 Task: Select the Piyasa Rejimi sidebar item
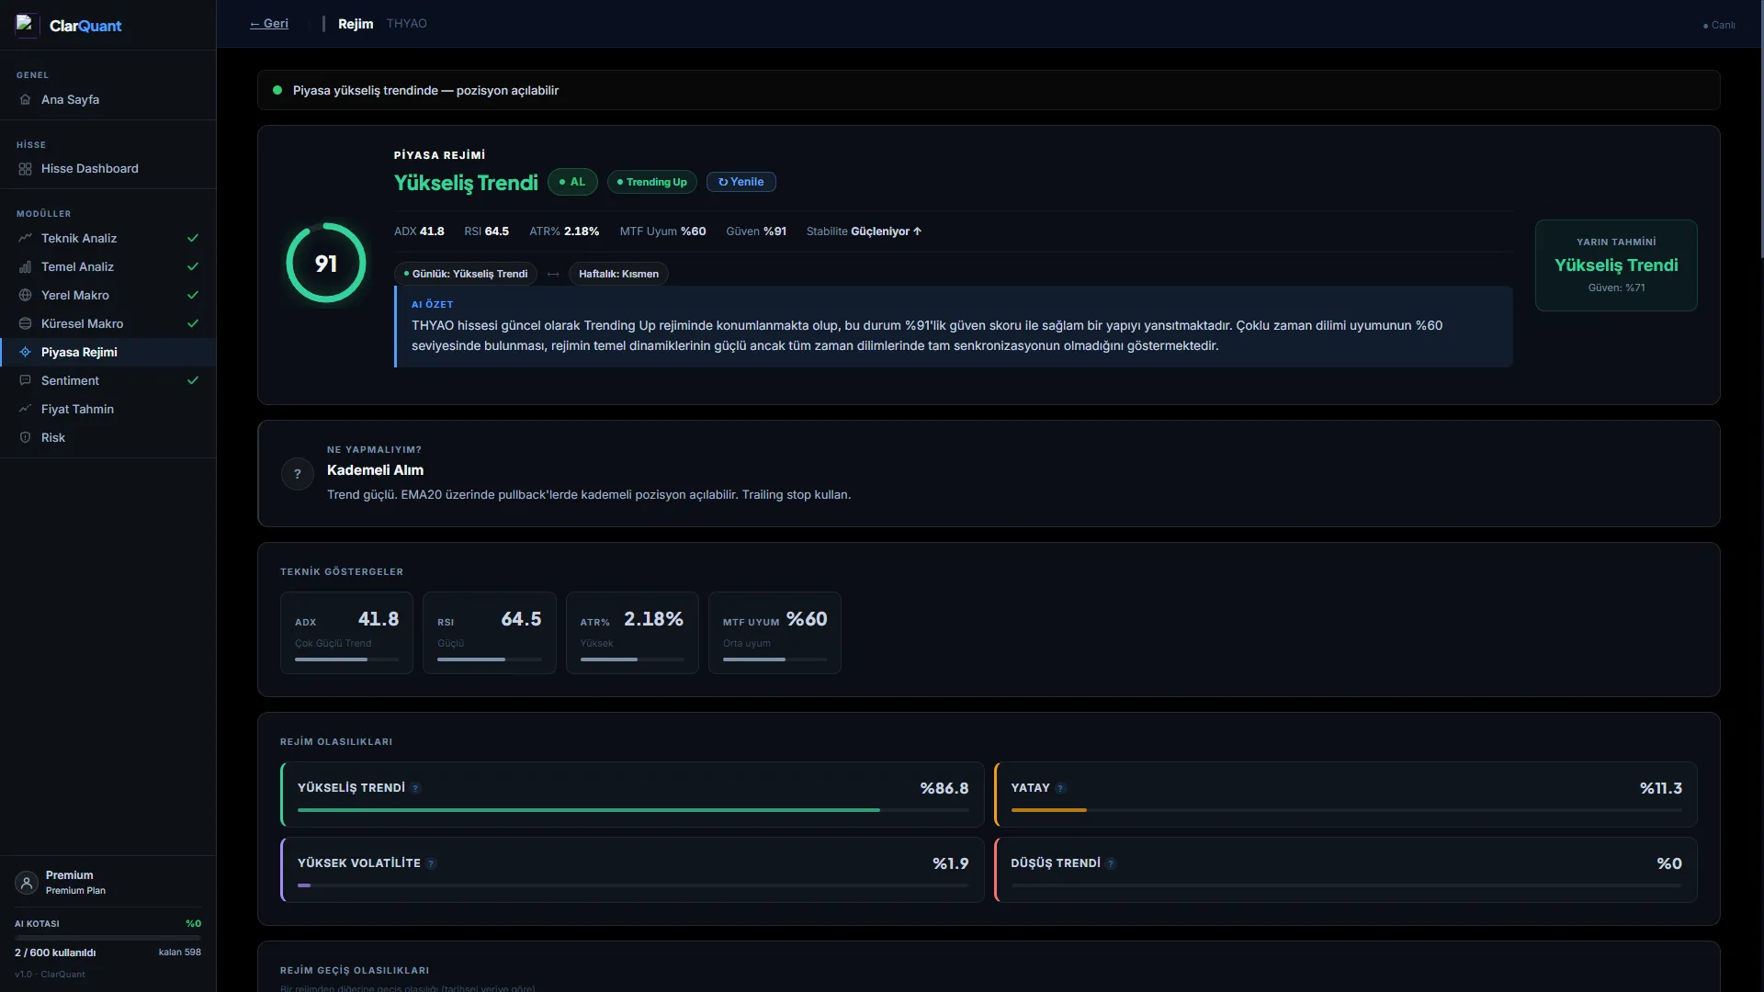pyautogui.click(x=108, y=353)
